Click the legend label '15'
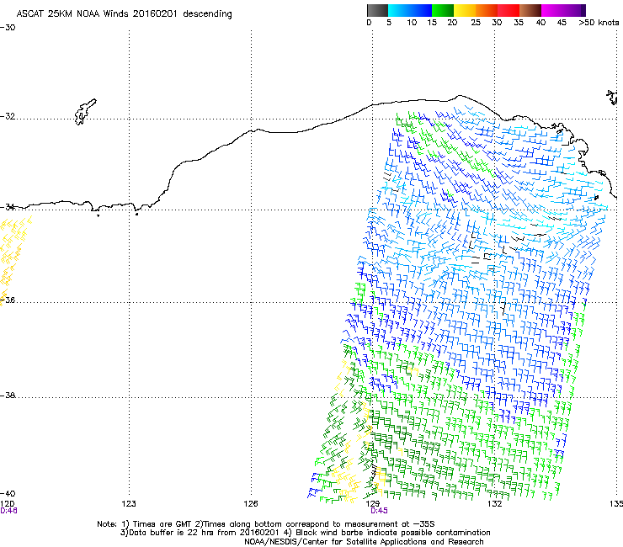Screen dimensions: 623x547 (x=432, y=23)
